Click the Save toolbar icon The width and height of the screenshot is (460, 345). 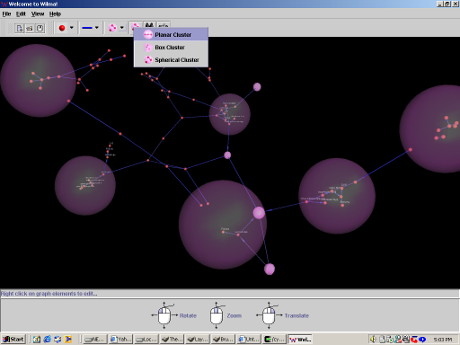tap(40, 28)
